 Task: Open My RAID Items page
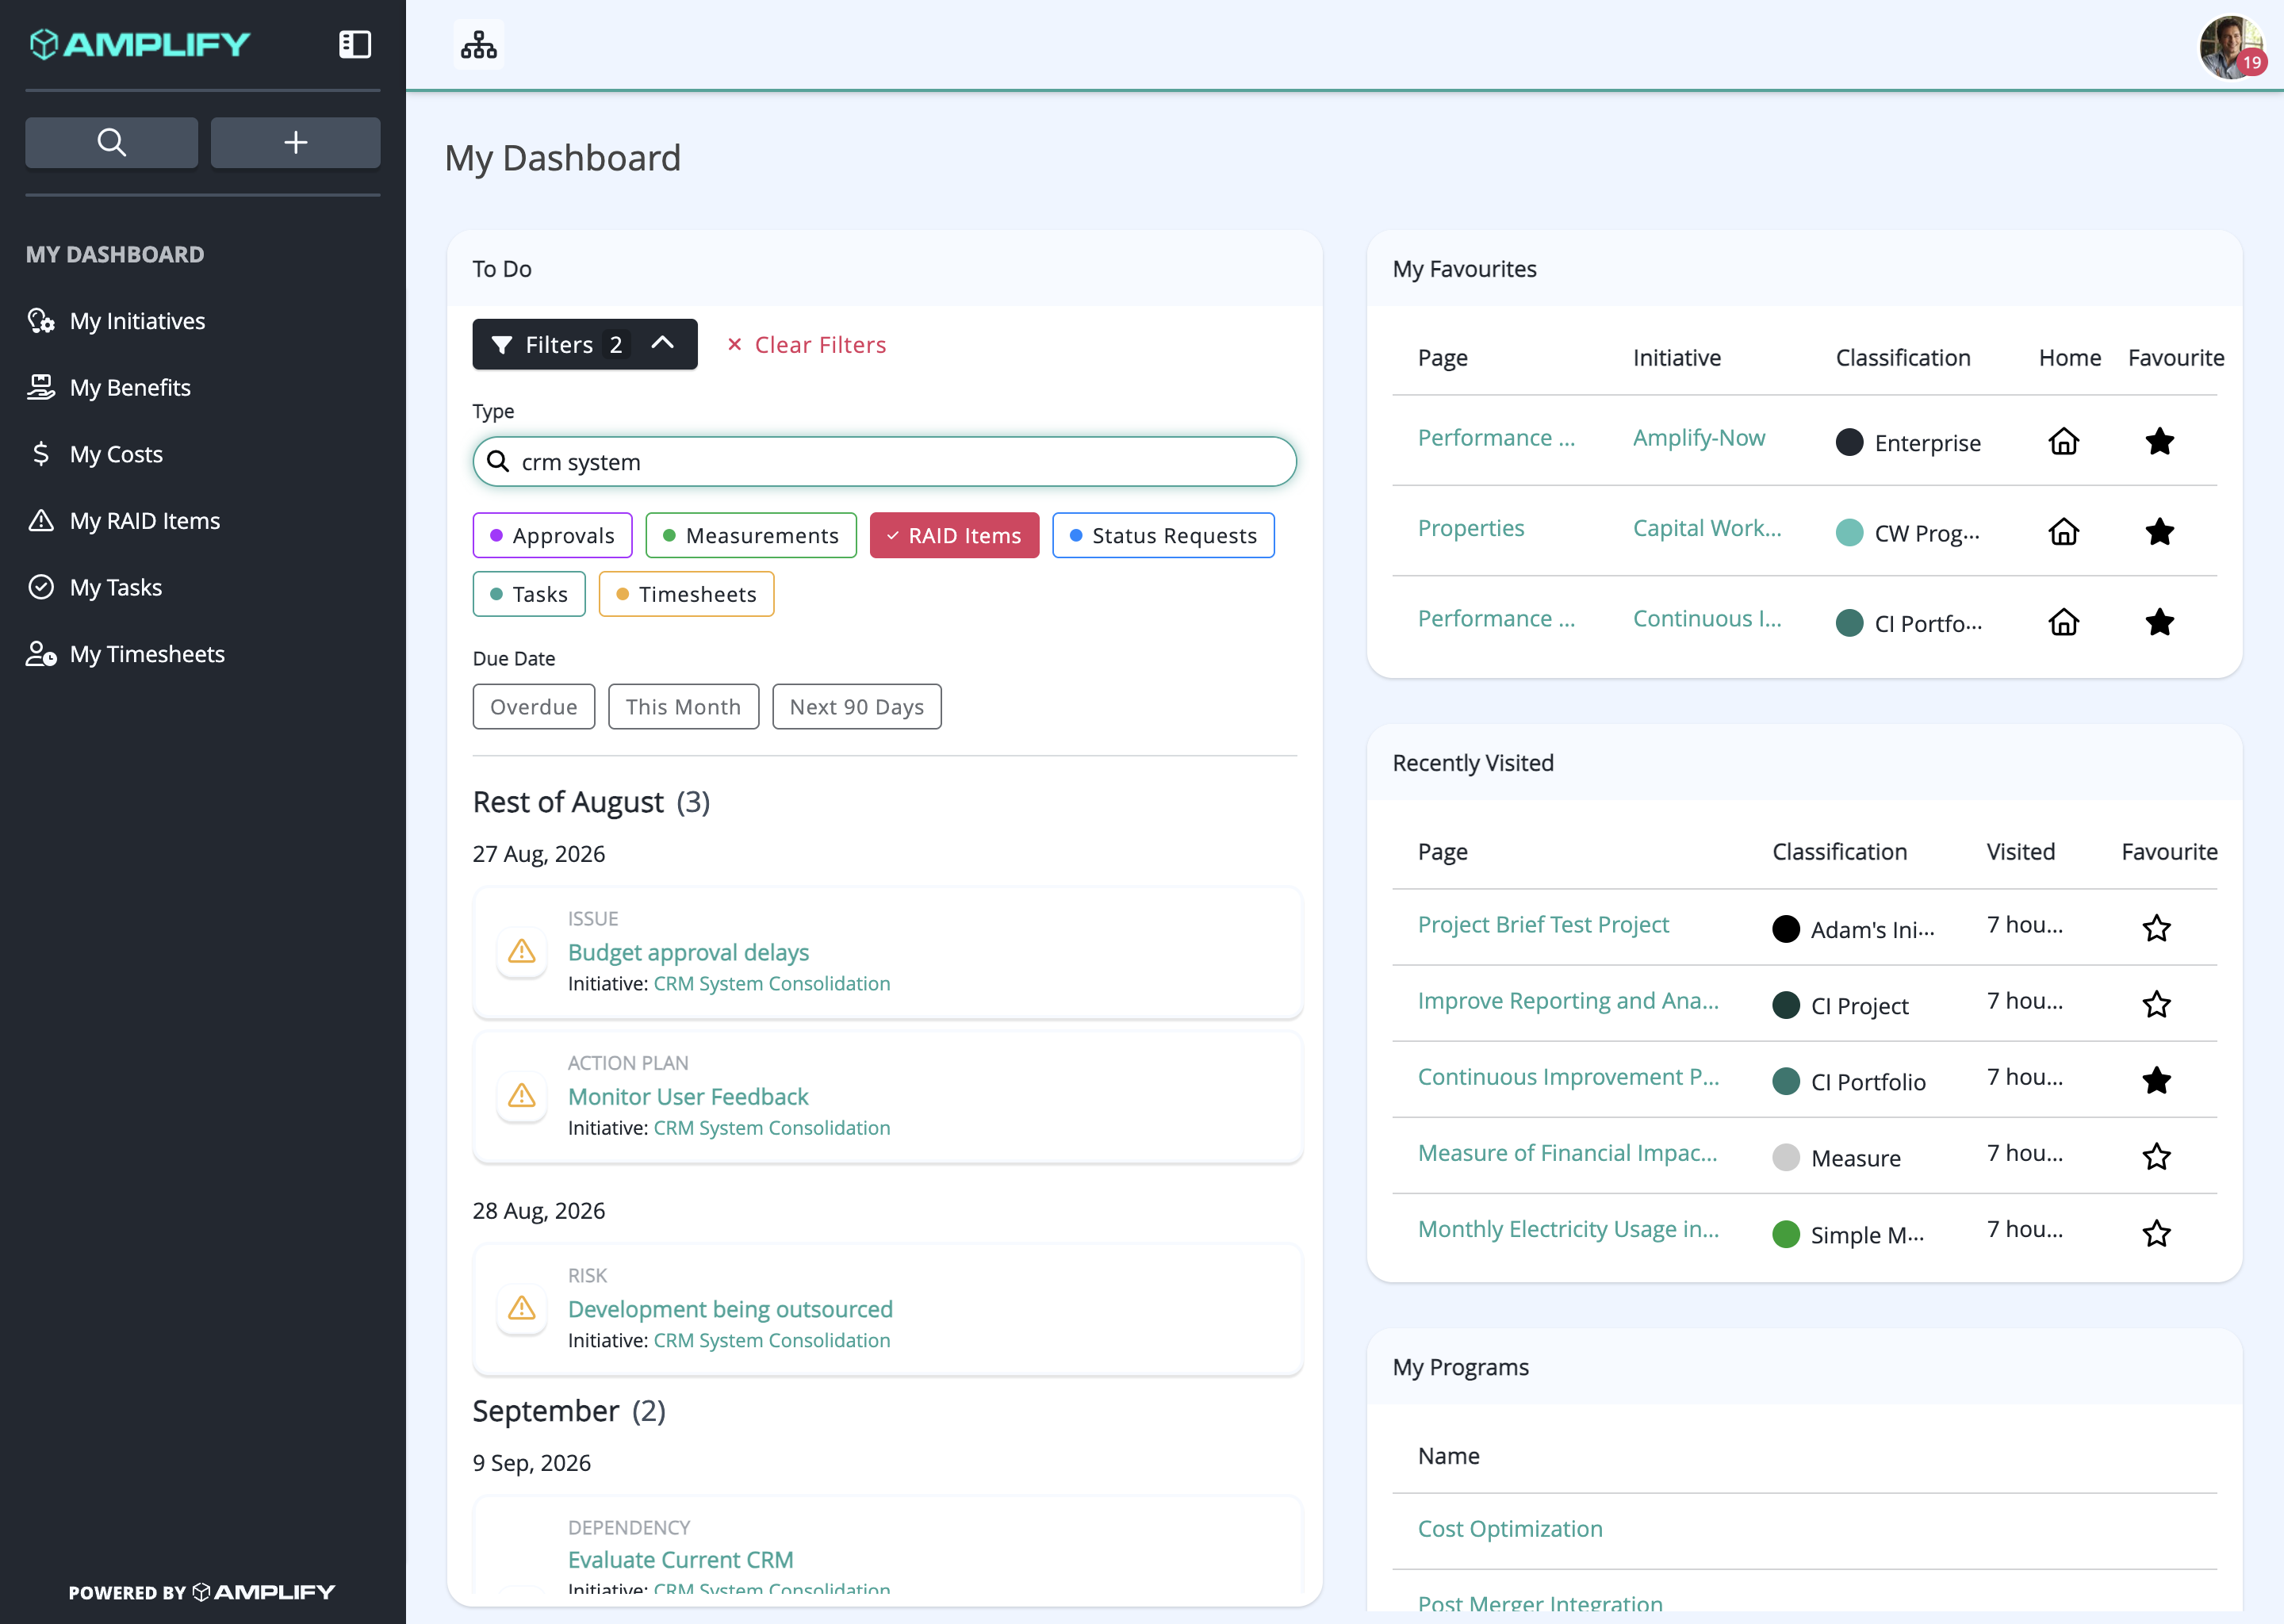coord(145,521)
